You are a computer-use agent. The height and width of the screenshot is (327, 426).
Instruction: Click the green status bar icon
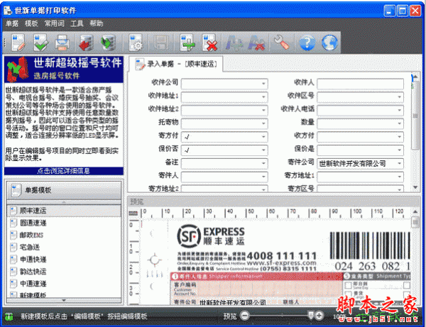tap(9, 316)
